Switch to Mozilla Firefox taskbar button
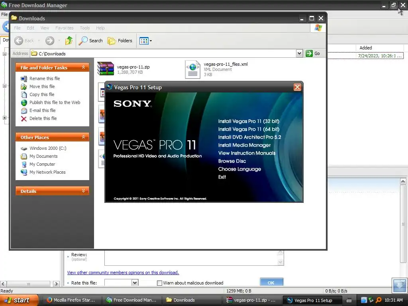 (x=71, y=300)
